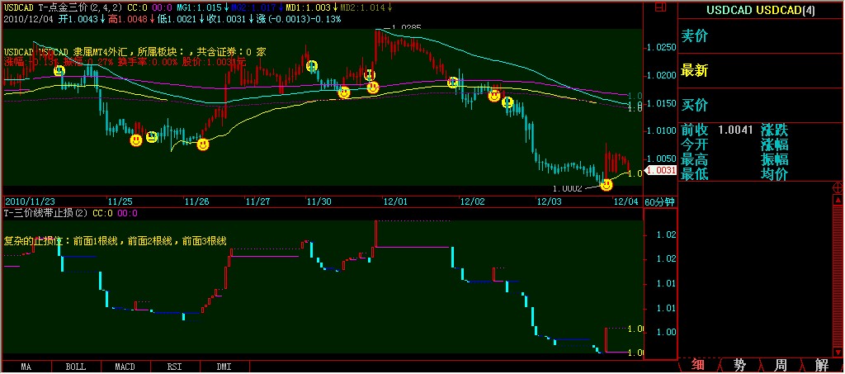The width and height of the screenshot is (845, 374).
Task: Select the RSI indicator tab
Action: (x=174, y=367)
